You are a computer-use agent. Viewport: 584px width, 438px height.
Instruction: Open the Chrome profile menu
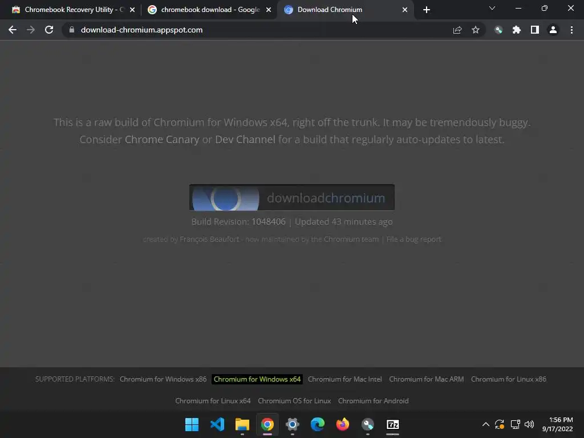tap(553, 30)
